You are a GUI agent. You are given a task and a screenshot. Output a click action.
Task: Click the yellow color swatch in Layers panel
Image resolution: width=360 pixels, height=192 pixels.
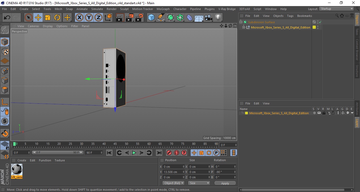click(x=246, y=113)
